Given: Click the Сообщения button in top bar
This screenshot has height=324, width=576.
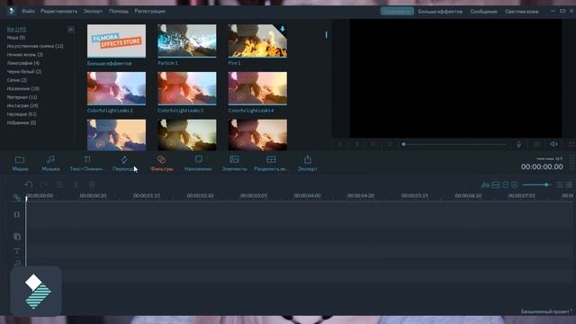Looking at the screenshot, I should click(x=483, y=12).
